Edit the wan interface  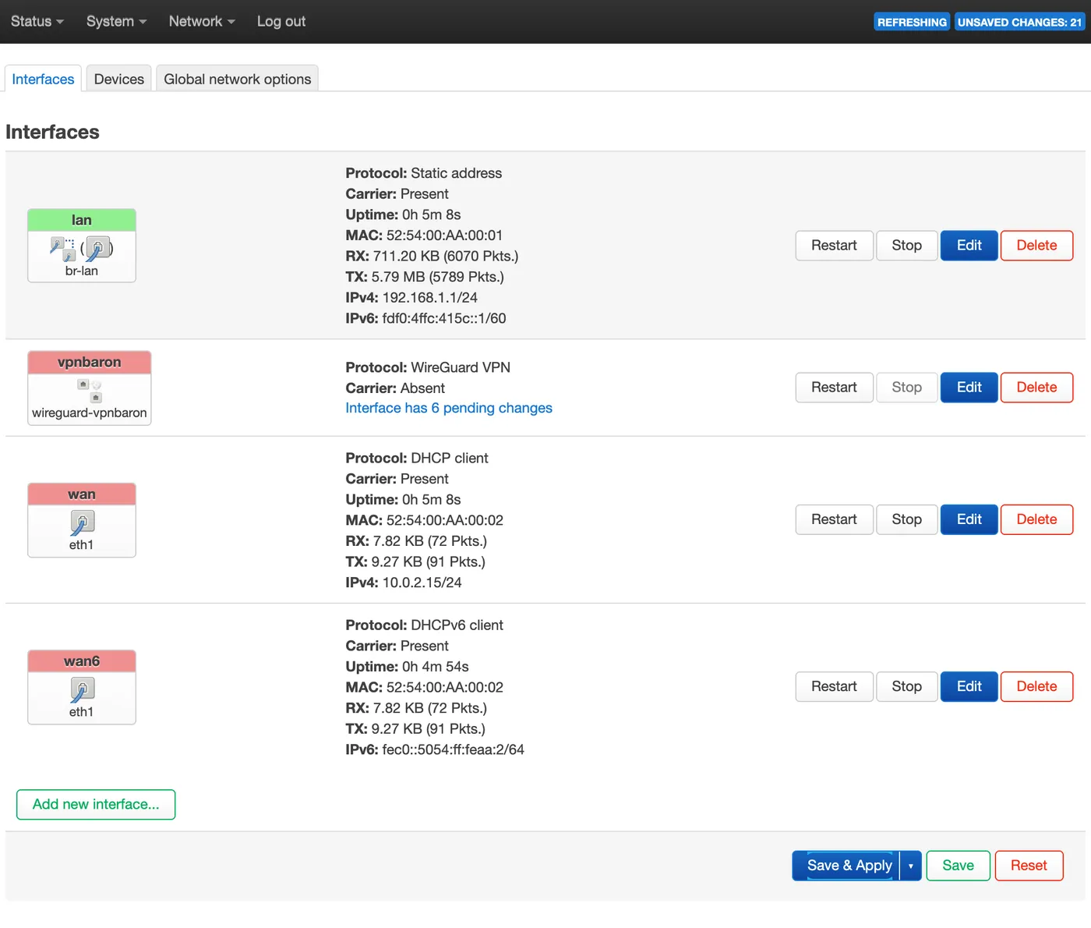(969, 519)
